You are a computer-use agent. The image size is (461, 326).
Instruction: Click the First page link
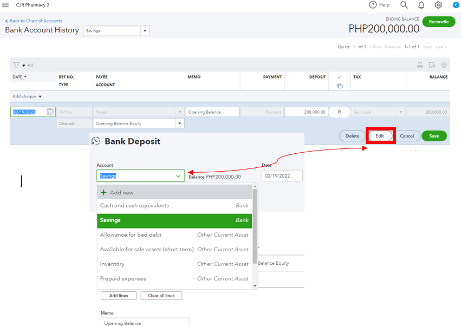coord(375,47)
